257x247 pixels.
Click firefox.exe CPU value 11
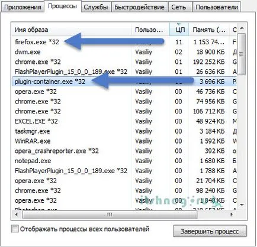click(179, 42)
